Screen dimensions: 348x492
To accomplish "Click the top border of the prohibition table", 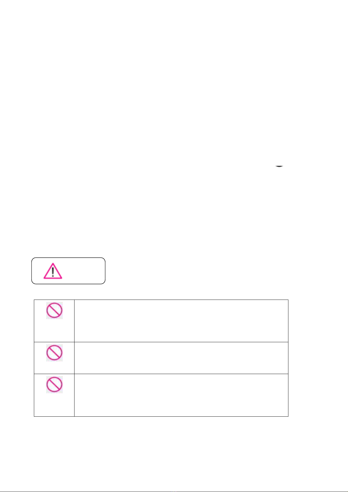I will click(x=161, y=300).
